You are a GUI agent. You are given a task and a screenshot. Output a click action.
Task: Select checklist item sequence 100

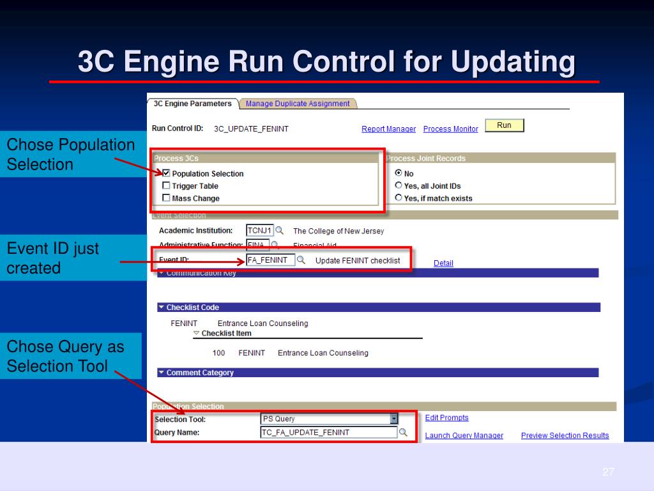pos(218,353)
